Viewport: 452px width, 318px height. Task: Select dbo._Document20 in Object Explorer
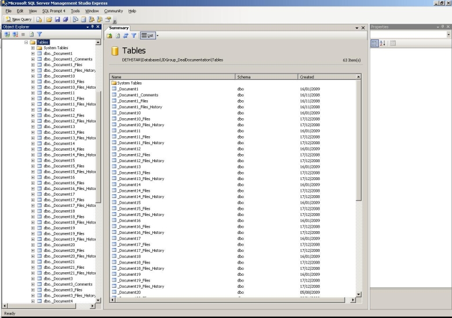pos(59,245)
